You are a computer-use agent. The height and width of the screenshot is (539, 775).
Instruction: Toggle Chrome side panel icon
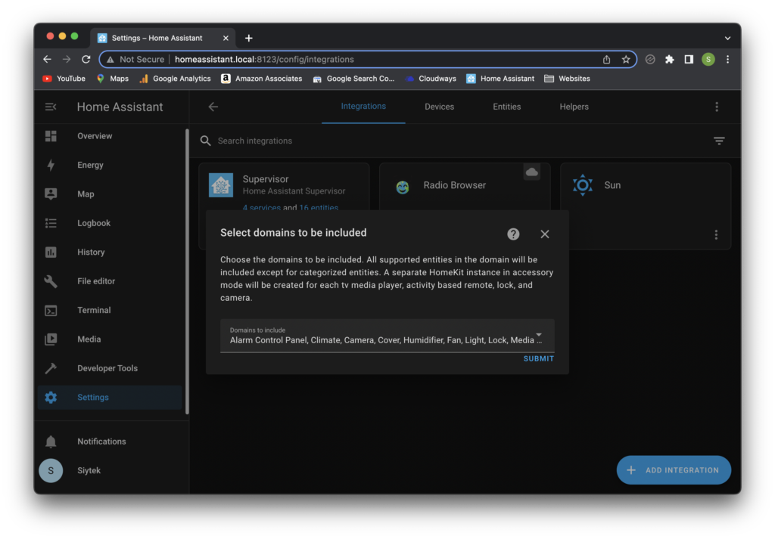(x=689, y=59)
